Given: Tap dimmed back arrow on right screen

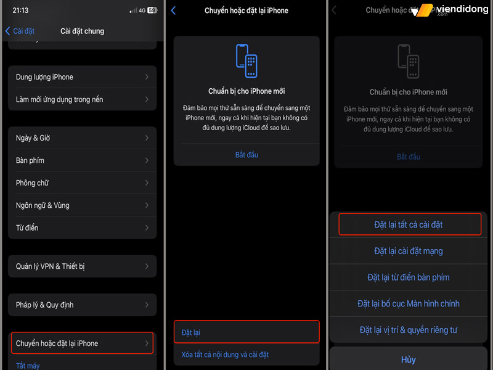Looking at the screenshot, I should 334,10.
